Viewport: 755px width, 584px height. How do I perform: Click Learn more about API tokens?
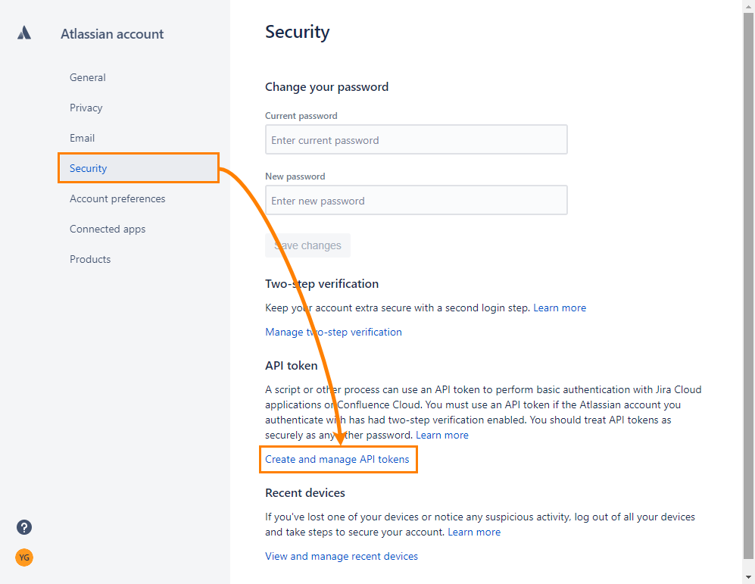(x=442, y=435)
